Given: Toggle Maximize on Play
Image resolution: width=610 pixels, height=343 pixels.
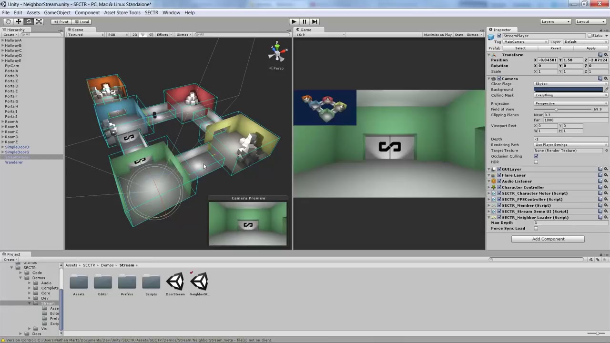Looking at the screenshot, I should [x=437, y=35].
